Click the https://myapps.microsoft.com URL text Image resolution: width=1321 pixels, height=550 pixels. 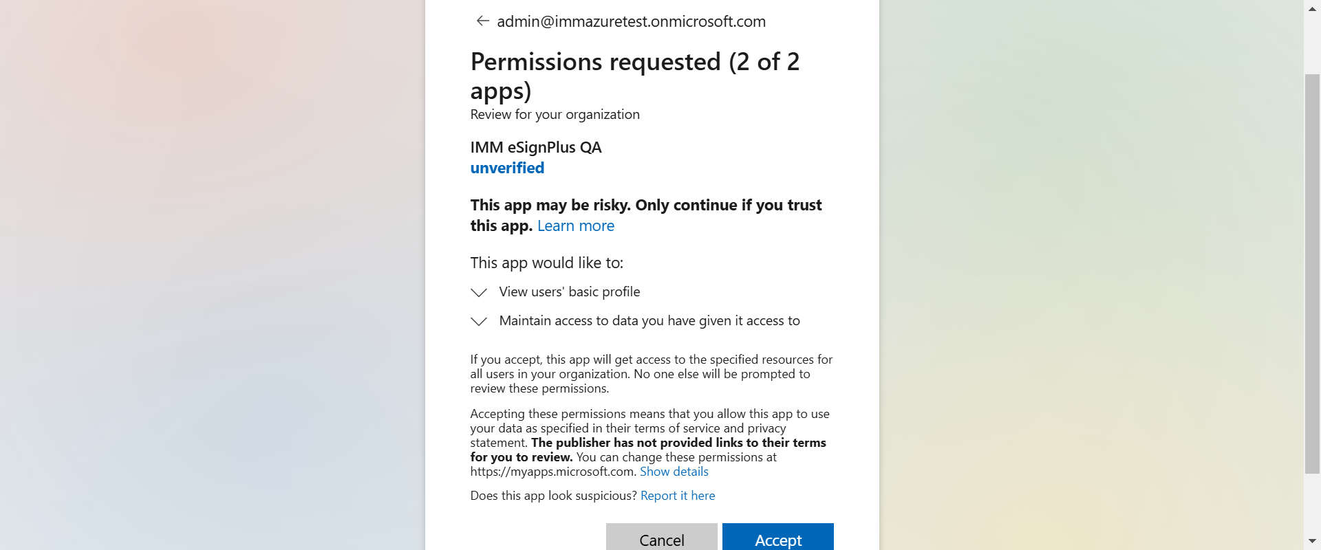pyautogui.click(x=552, y=472)
